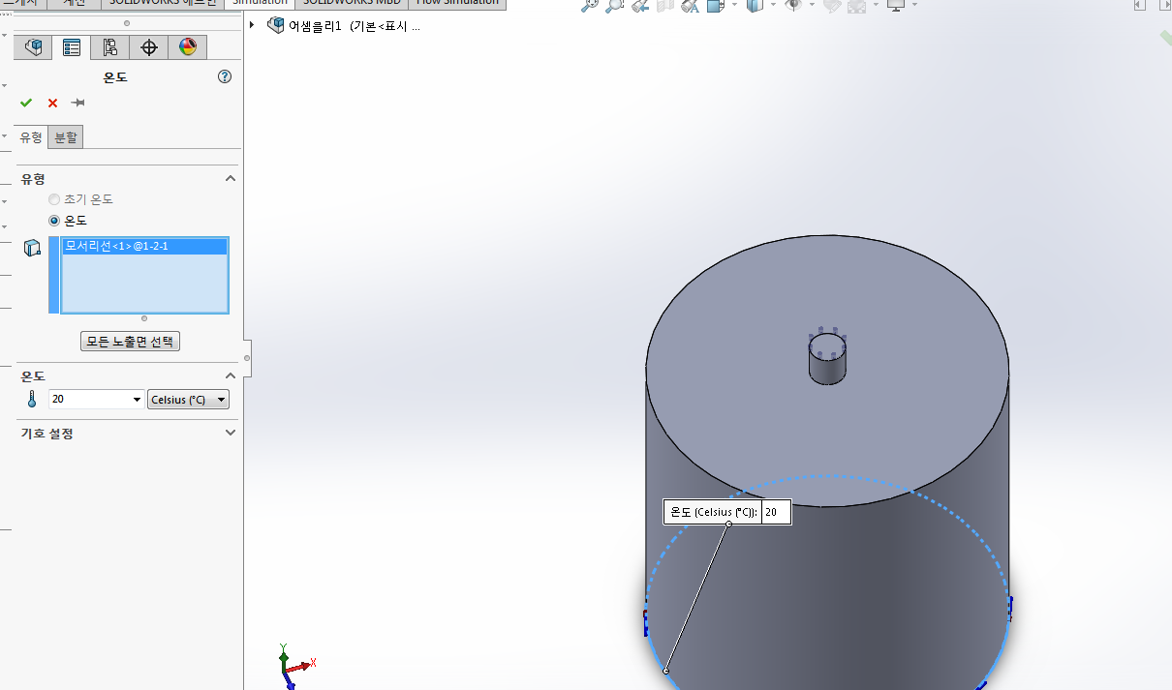Select the Flow Simulation ribbon tab
The width and height of the screenshot is (1172, 690).
click(x=457, y=3)
